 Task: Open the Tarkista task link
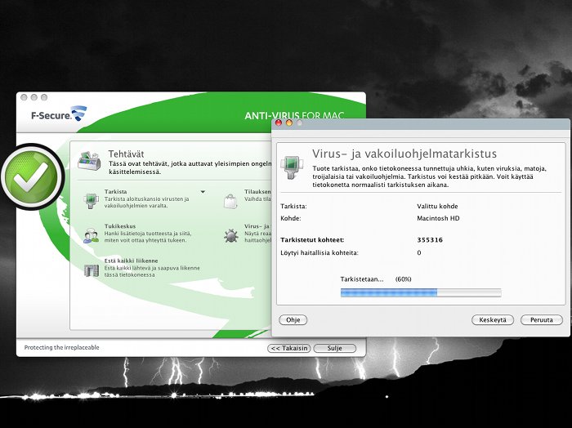pos(116,191)
